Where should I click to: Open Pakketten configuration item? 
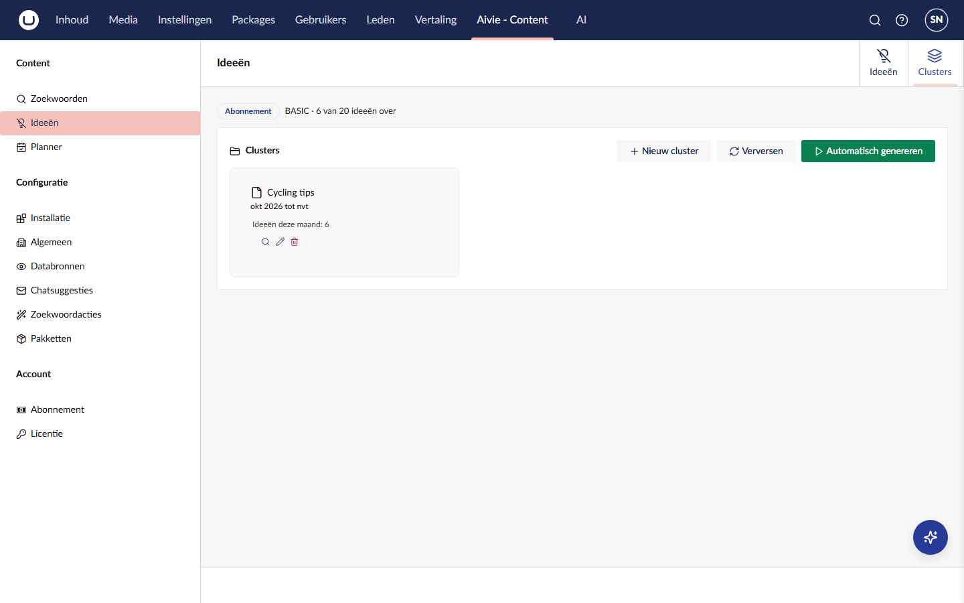click(100, 339)
